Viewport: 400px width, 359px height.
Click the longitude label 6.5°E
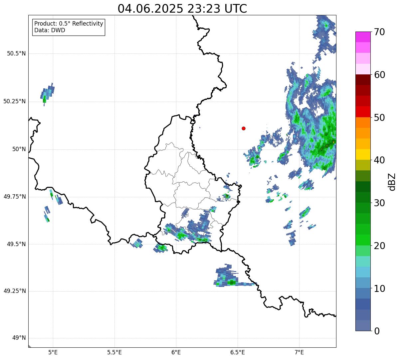pyautogui.click(x=238, y=352)
